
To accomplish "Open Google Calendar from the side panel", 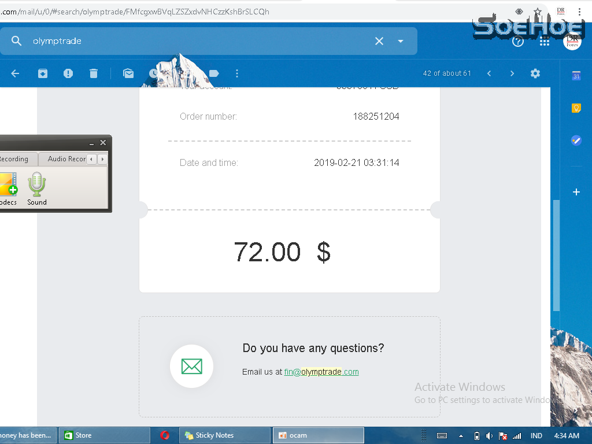I will [x=576, y=76].
